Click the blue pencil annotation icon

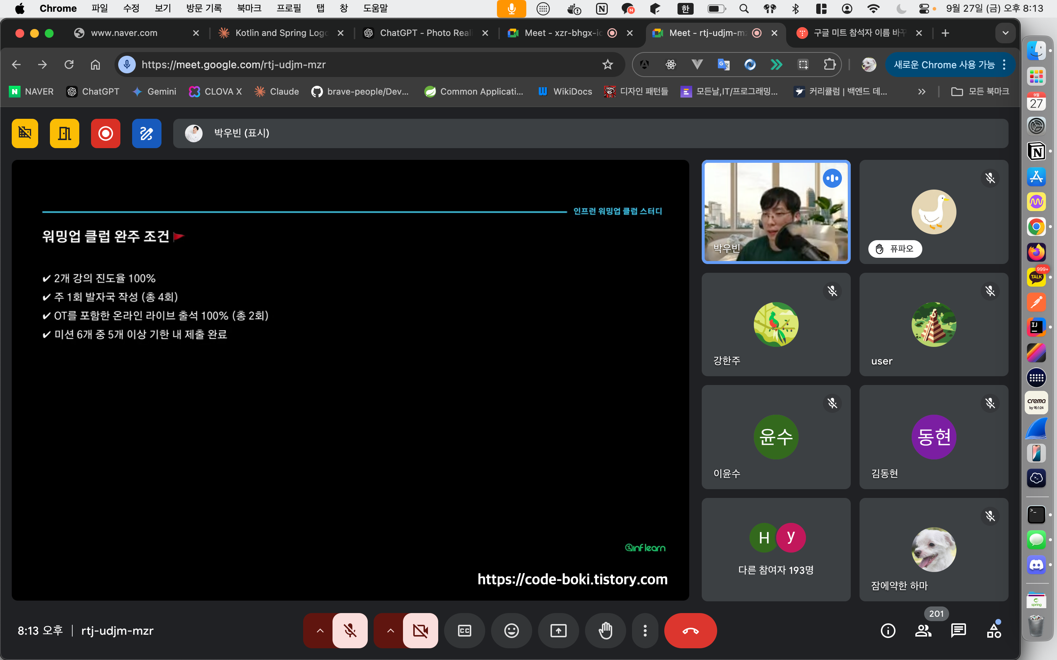146,133
